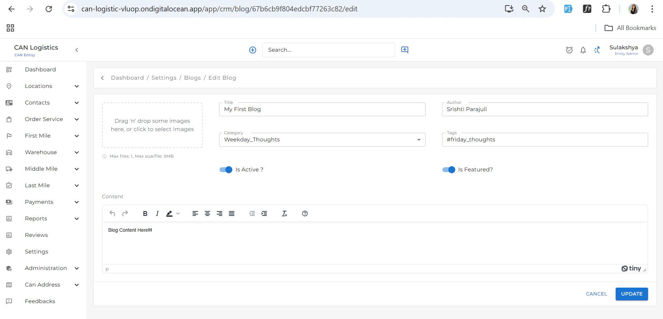Viewport: 663px width, 319px height.
Task: Align content text right
Action: click(x=220, y=213)
